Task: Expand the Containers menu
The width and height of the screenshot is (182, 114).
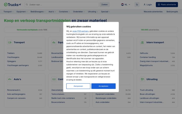Action: 64,12
